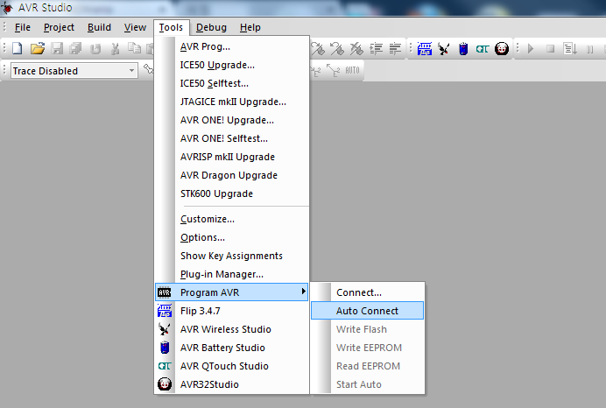Open the View menu

click(135, 27)
